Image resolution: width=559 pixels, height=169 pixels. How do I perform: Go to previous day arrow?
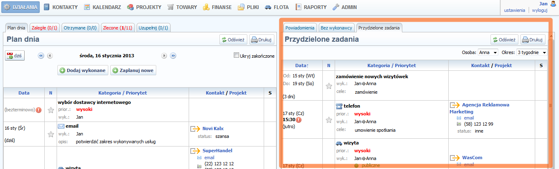click(50, 56)
